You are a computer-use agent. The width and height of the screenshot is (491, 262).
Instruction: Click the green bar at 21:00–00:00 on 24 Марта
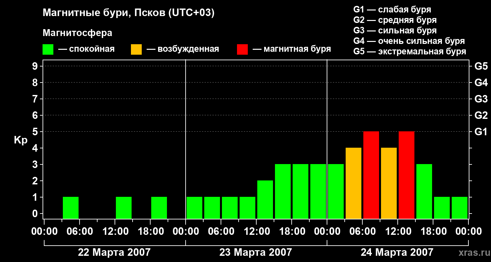coord(460,208)
